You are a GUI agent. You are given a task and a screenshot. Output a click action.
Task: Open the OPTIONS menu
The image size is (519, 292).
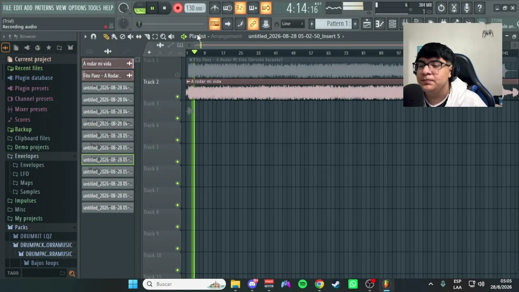[77, 8]
